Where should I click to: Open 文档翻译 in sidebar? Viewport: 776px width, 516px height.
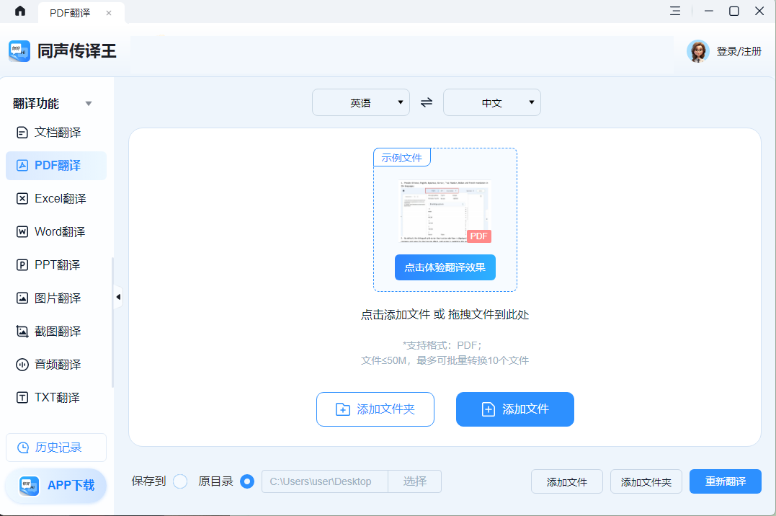pos(56,132)
